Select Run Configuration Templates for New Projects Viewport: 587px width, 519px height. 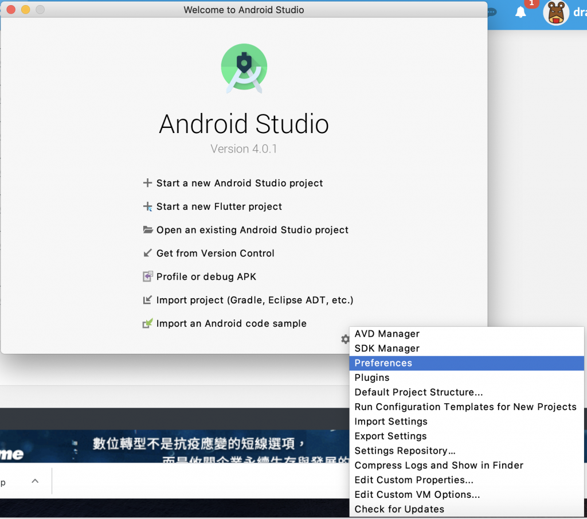pyautogui.click(x=467, y=407)
